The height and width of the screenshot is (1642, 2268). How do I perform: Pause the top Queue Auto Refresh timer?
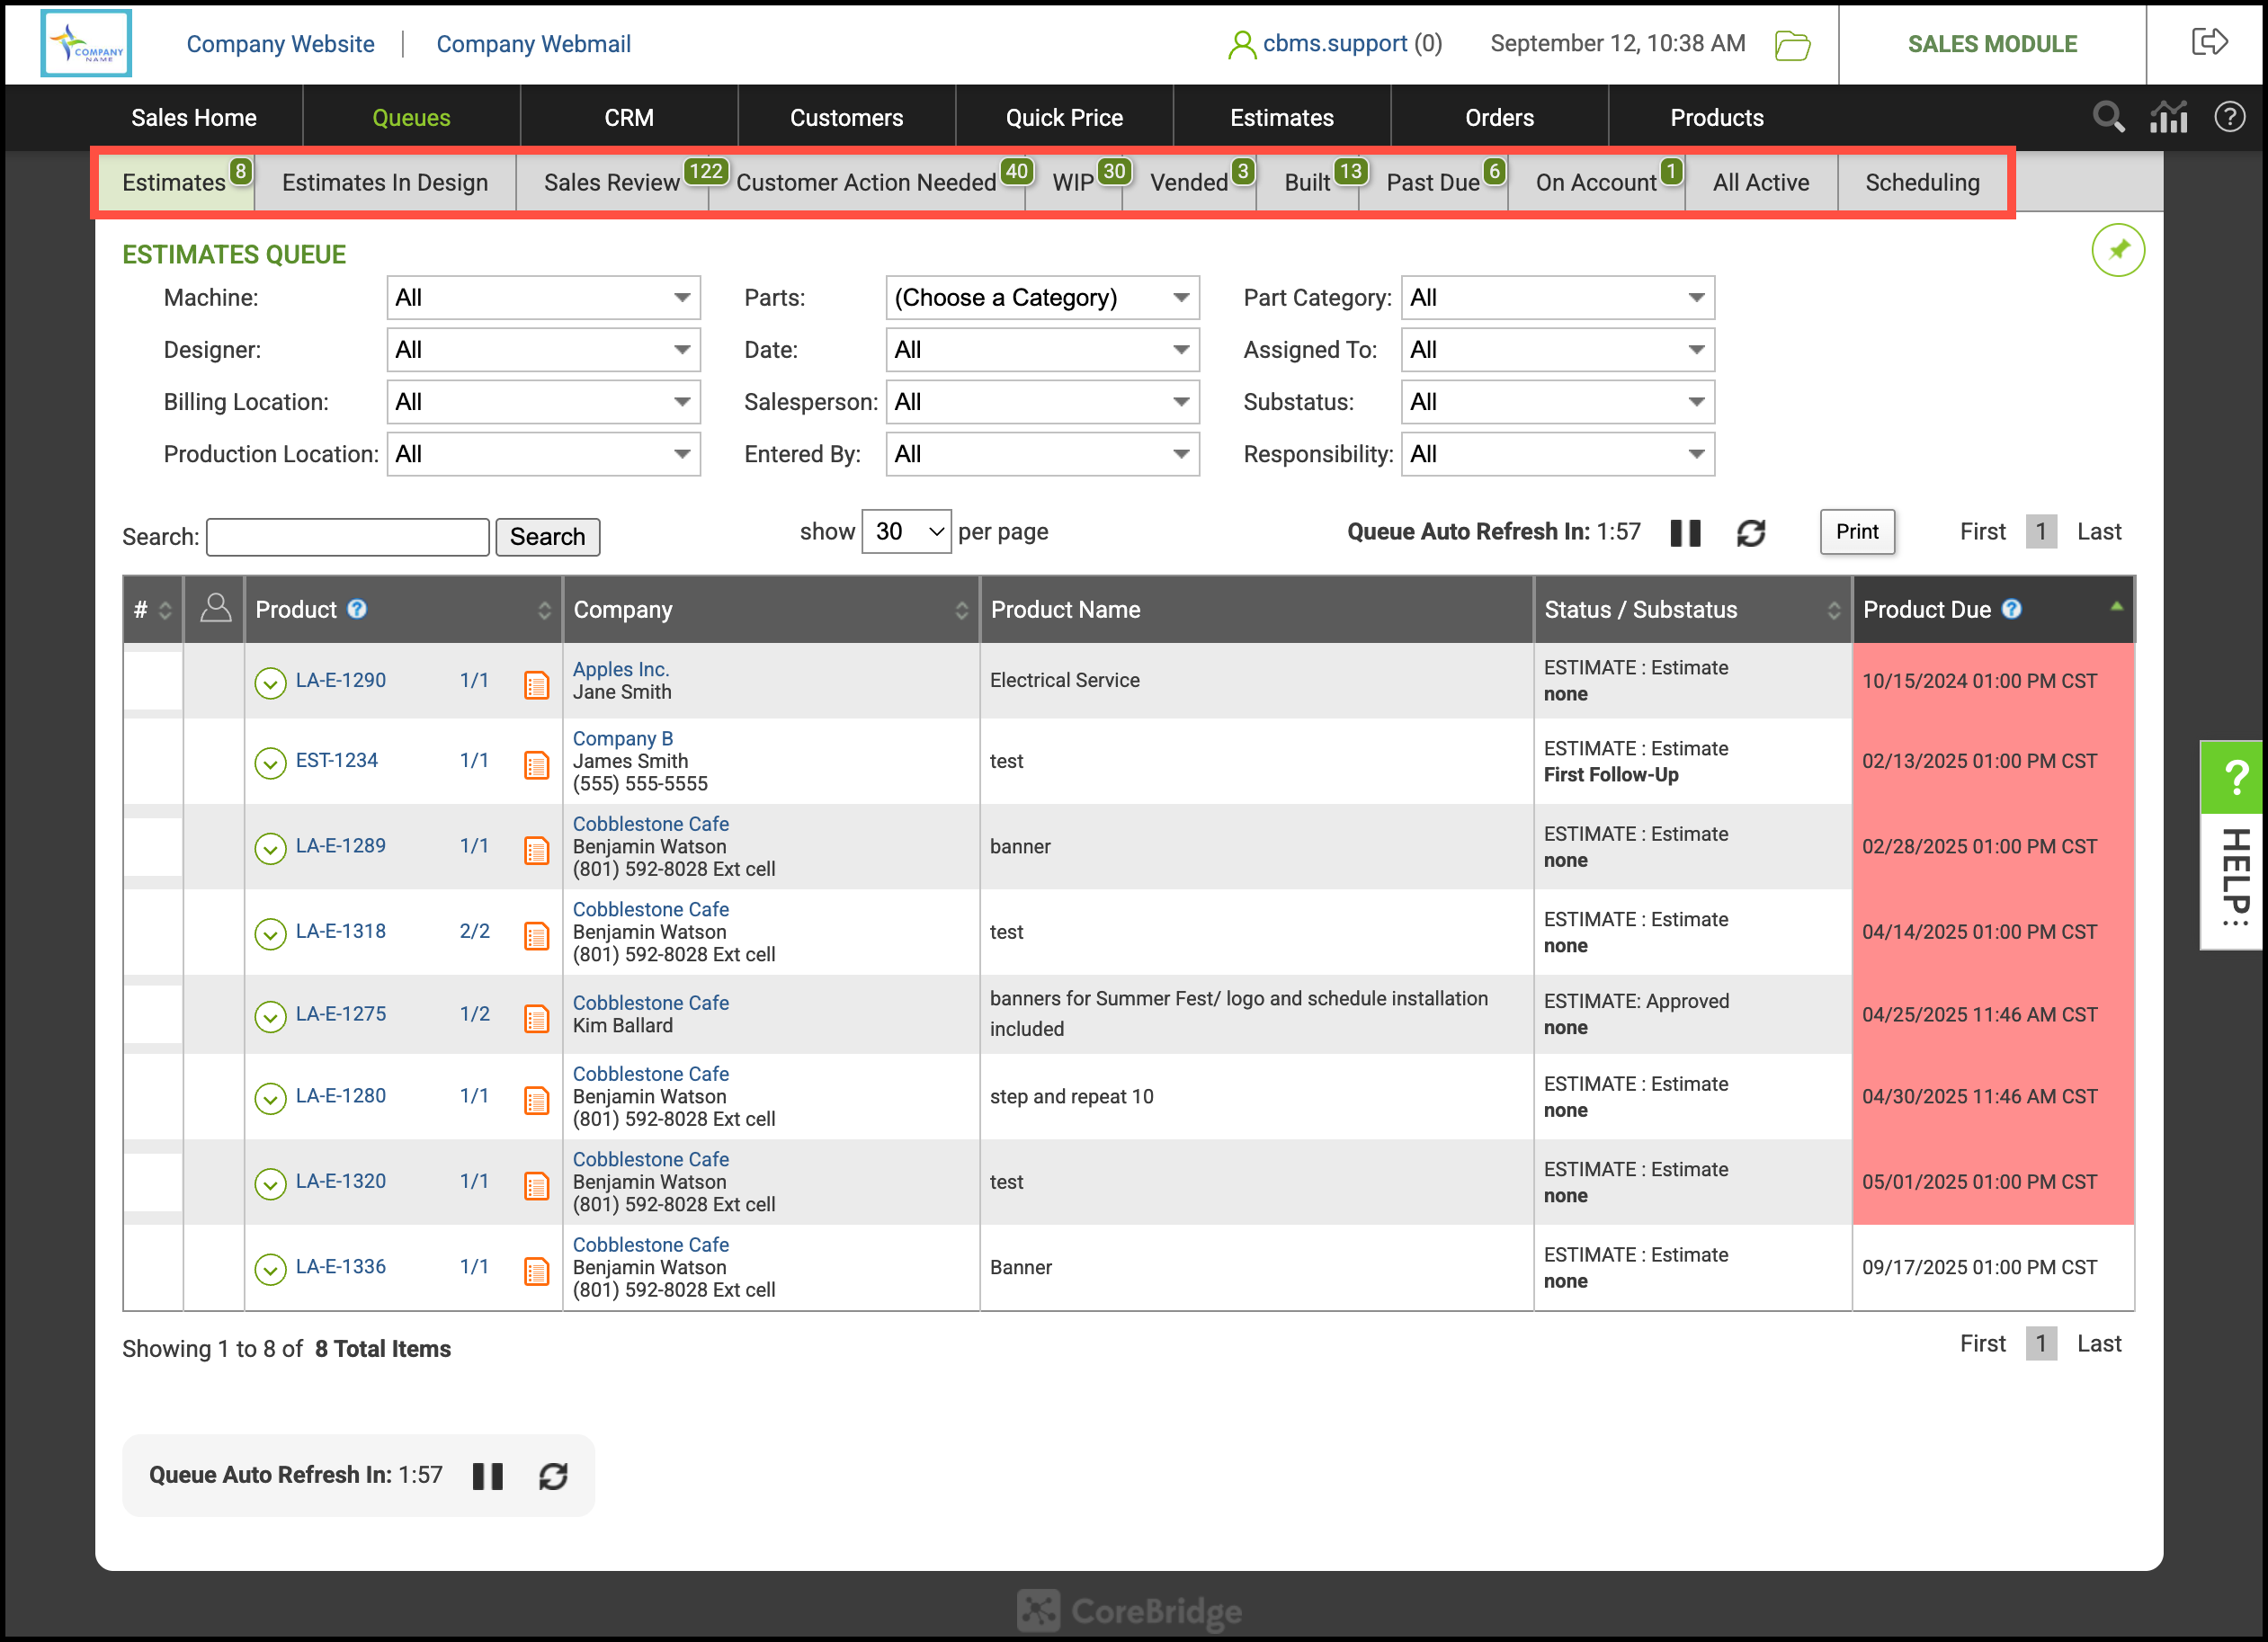1685,533
